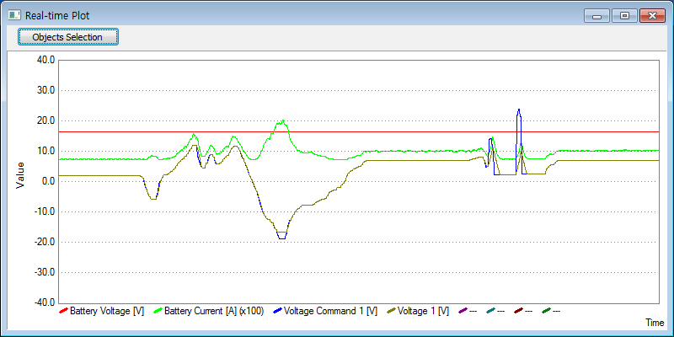The width and height of the screenshot is (674, 337).
Task: Select the Battery Current [A] (x100) label
Action: tap(214, 311)
